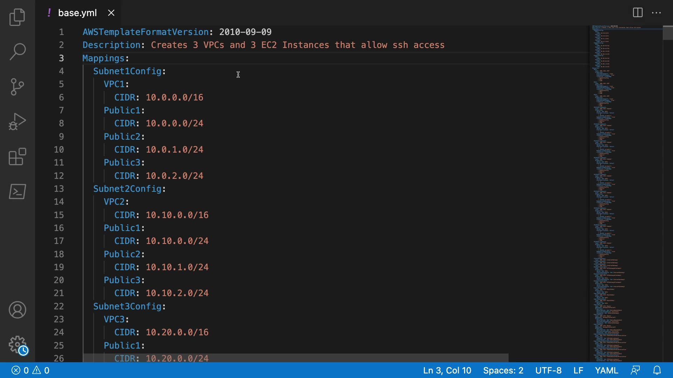The image size is (673, 378).
Task: Open the Terminal panel icon in sidebar
Action: point(17,191)
